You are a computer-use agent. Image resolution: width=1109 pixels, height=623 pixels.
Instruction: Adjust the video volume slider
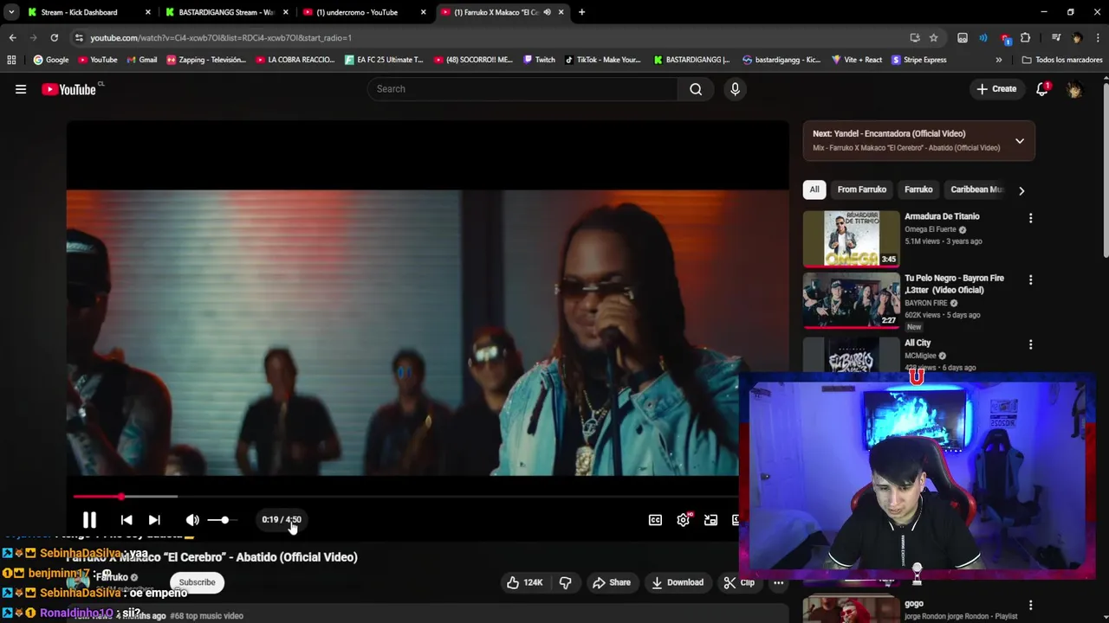(x=222, y=520)
